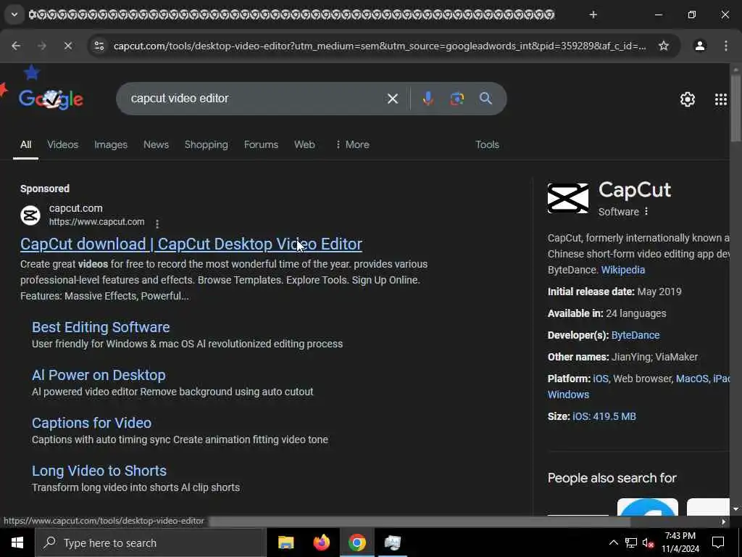The height and width of the screenshot is (557, 742).
Task: Switch to the Videos tab
Action: (63, 145)
